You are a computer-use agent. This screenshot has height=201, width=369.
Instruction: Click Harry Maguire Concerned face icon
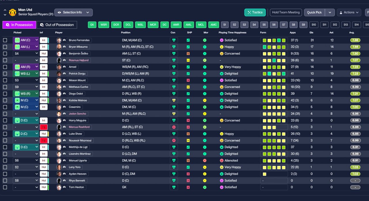click(x=222, y=120)
